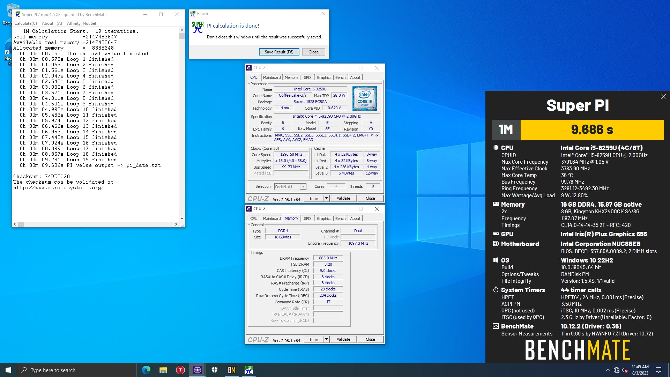The width and height of the screenshot is (670, 377).
Task: Expand Tools dropdown arrow in upper CPU-Z
Action: click(x=326, y=198)
